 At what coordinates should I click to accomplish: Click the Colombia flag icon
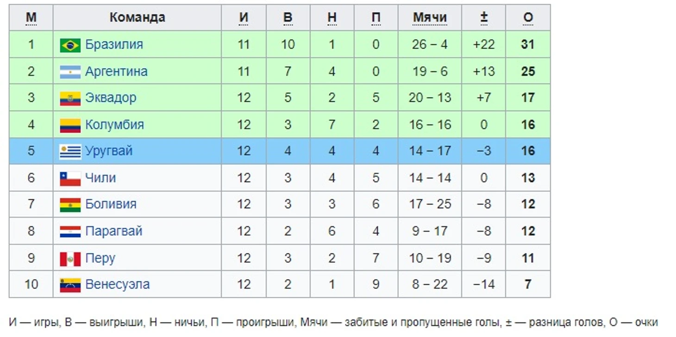pos(70,125)
